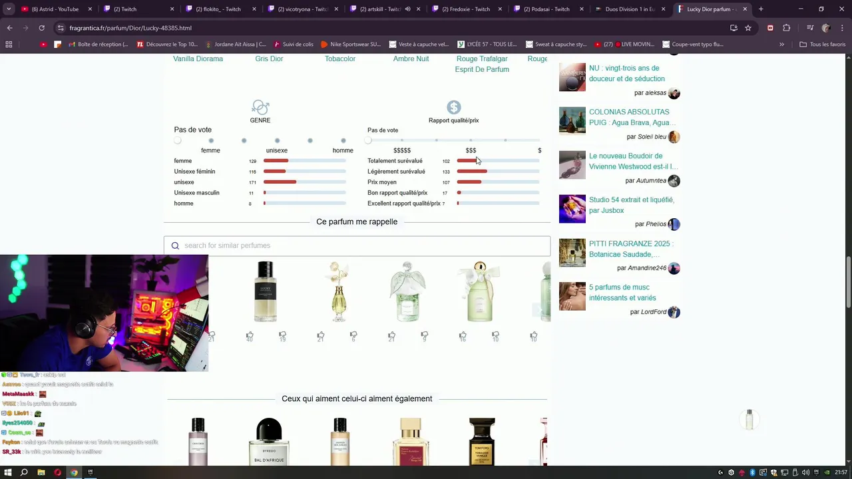Open the Chrome apps grid icon in bookmarks bar

pos(9,45)
